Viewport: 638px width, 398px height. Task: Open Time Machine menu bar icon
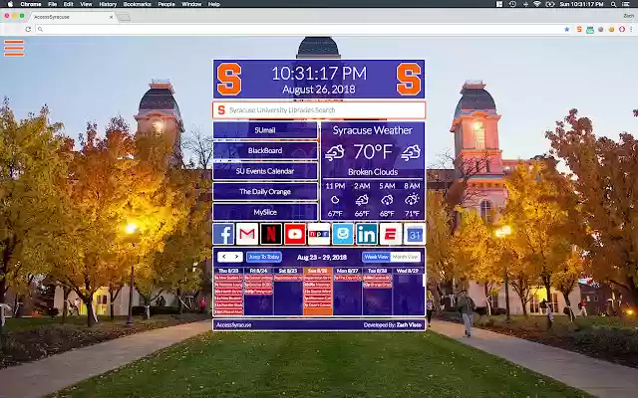coord(512,4)
